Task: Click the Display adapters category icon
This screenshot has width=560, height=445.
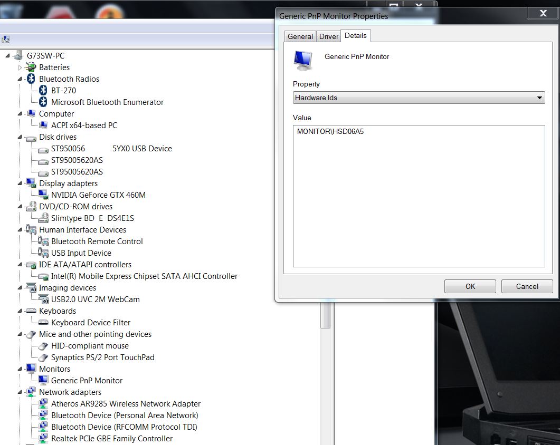Action: (31, 183)
